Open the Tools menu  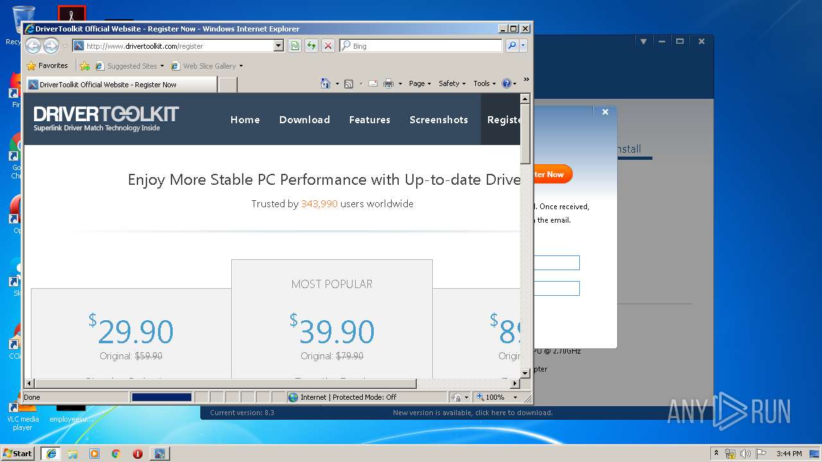[x=484, y=83]
